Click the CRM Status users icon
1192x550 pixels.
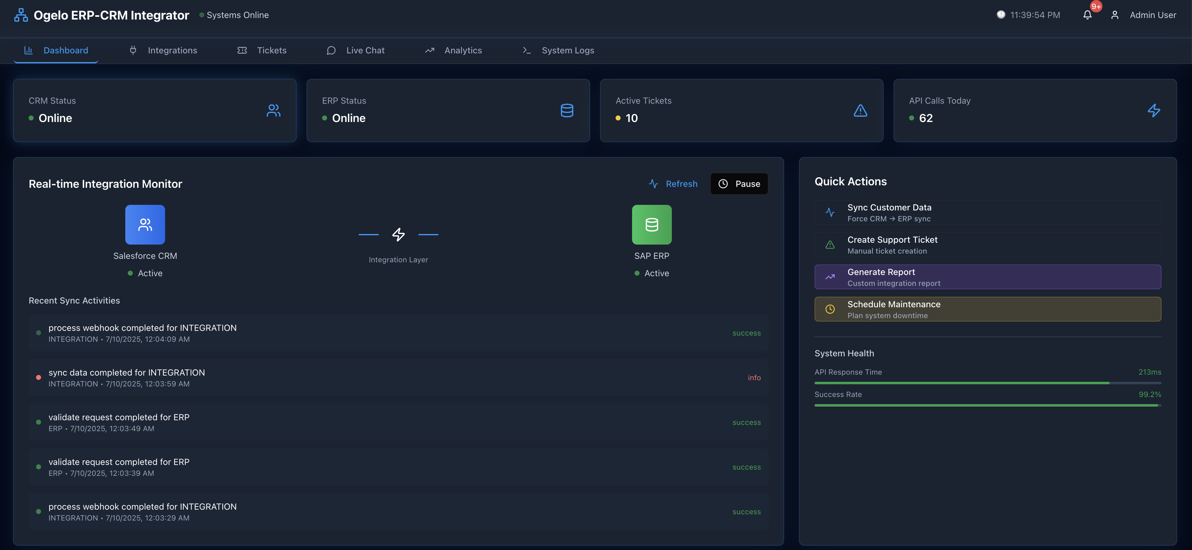pos(274,110)
